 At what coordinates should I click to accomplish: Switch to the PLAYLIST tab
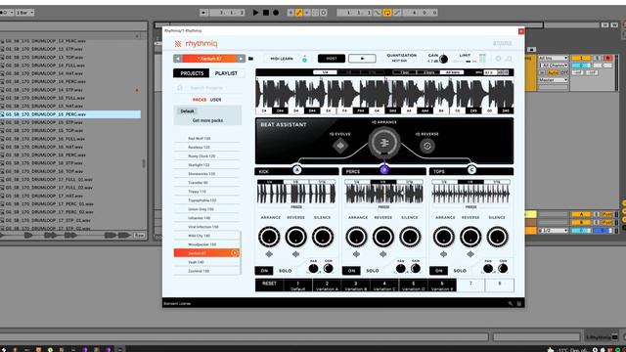(x=226, y=73)
